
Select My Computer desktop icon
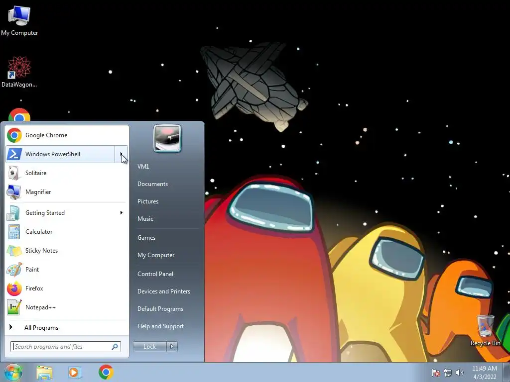(x=19, y=20)
